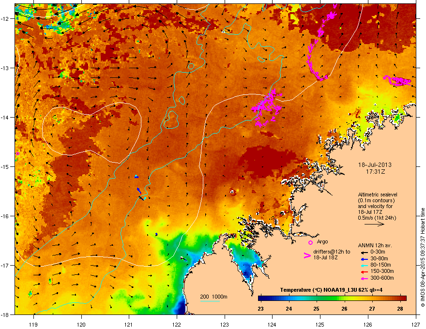
Task: Click the colorbar tick label 26
Action: [x=344, y=309]
